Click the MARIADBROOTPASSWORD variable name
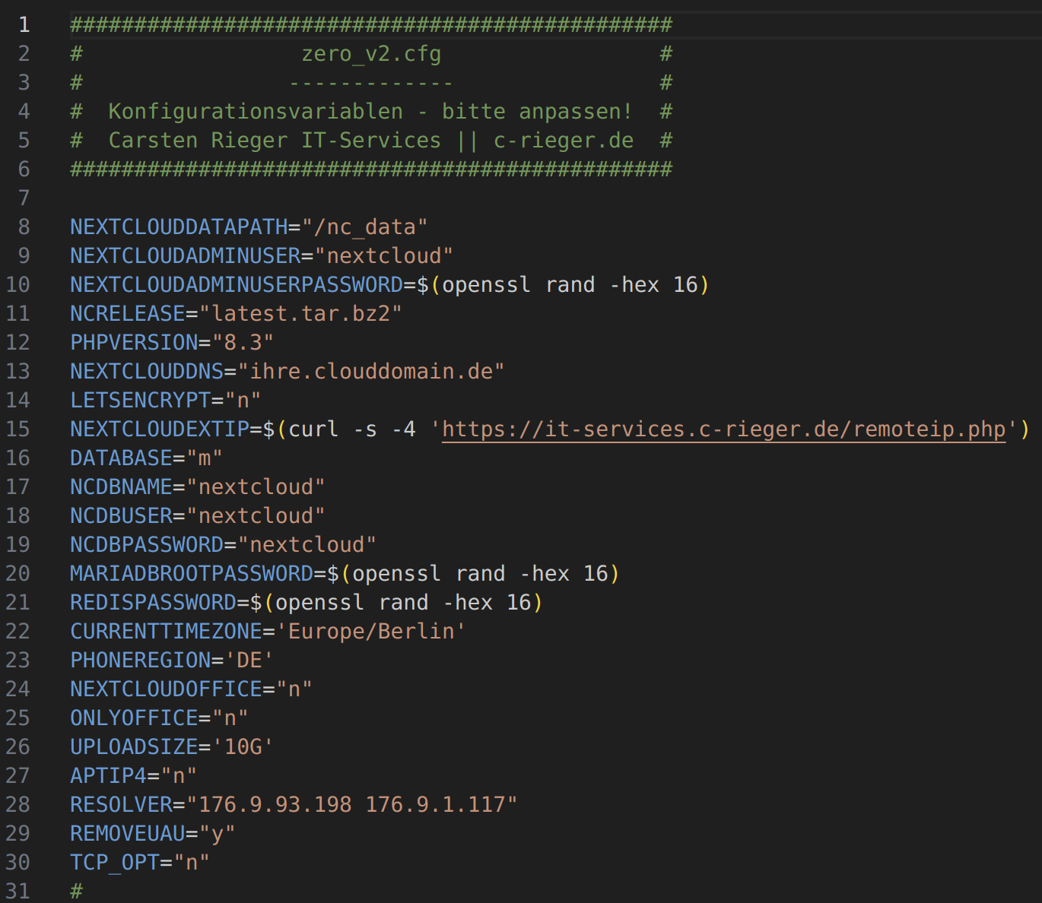Viewport: 1042px width, 903px height. [x=192, y=574]
